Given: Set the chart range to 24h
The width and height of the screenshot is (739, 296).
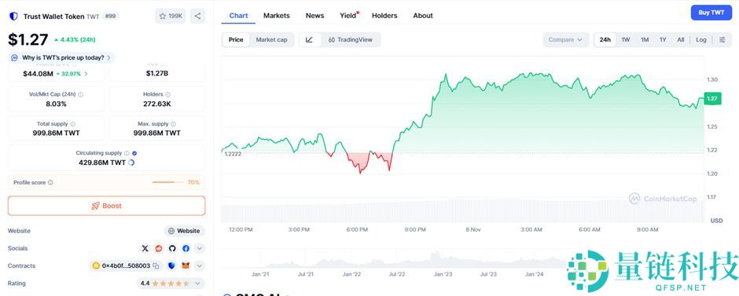Looking at the screenshot, I should pos(605,40).
